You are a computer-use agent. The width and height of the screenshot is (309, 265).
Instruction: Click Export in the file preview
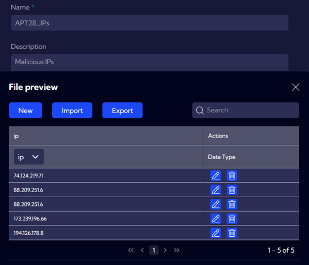122,110
